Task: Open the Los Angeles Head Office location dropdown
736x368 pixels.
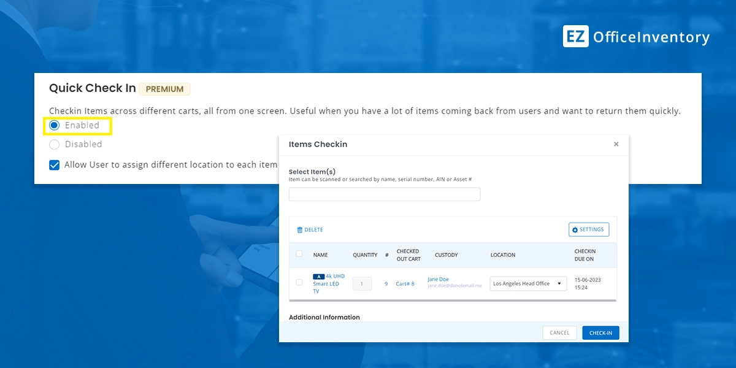Action: (527, 283)
